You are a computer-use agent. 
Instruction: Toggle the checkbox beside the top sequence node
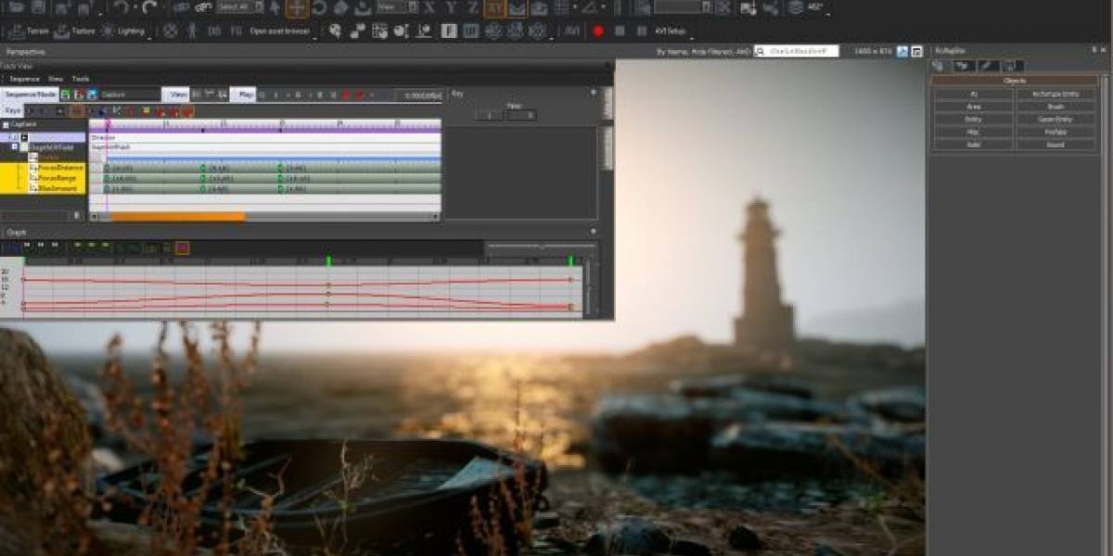pos(6,124)
